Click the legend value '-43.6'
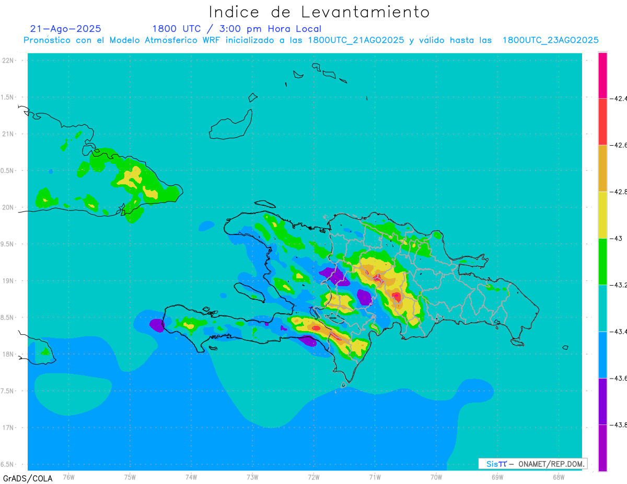627x484 pixels. coord(619,378)
